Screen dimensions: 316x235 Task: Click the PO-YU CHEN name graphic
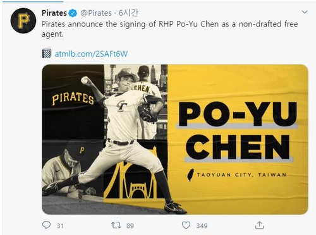pos(238,131)
